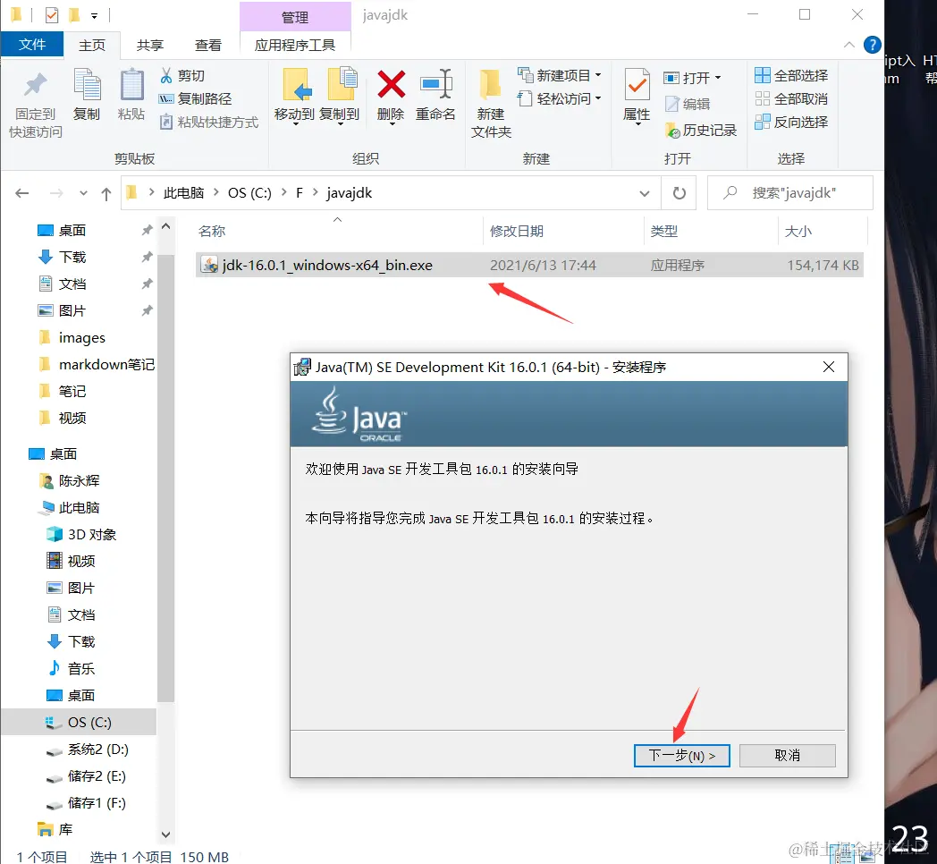Image resolution: width=937 pixels, height=864 pixels.
Task: Select 此电脑 (This PC) in sidebar
Action: (79, 508)
